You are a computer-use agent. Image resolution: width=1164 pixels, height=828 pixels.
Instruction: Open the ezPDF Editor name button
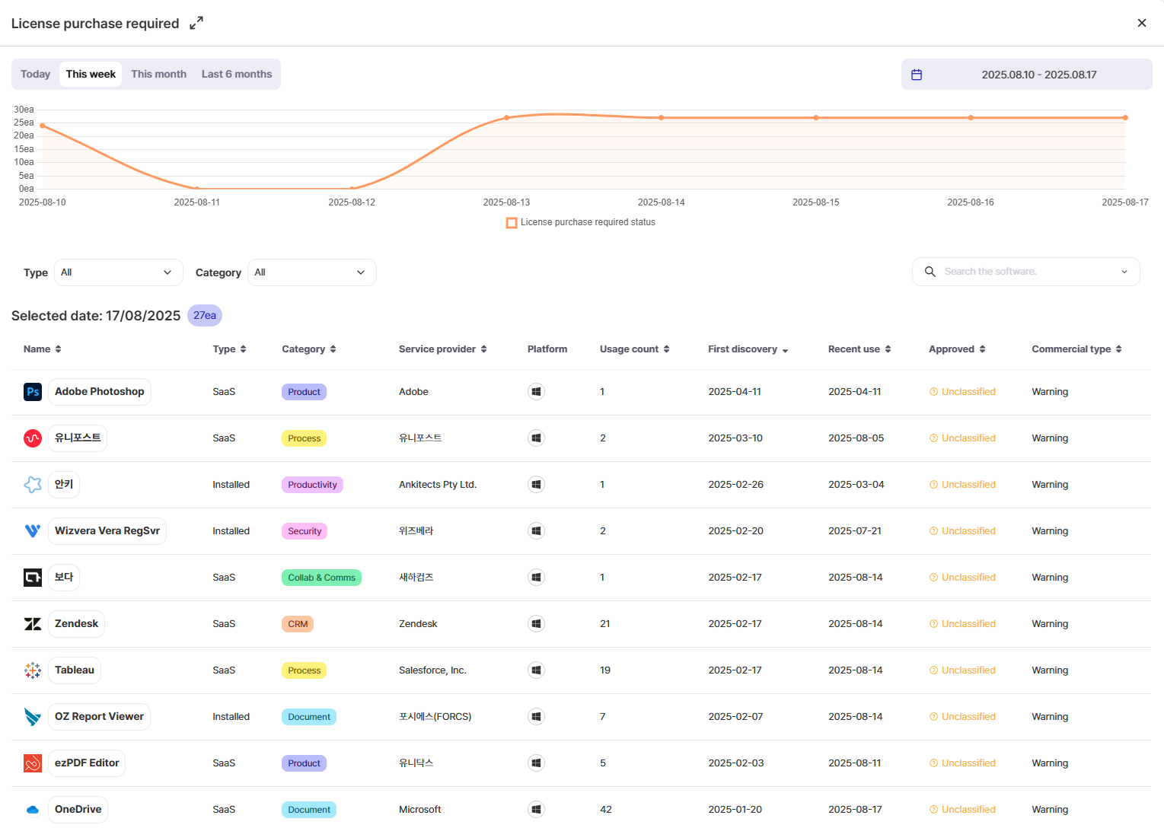[x=87, y=763]
